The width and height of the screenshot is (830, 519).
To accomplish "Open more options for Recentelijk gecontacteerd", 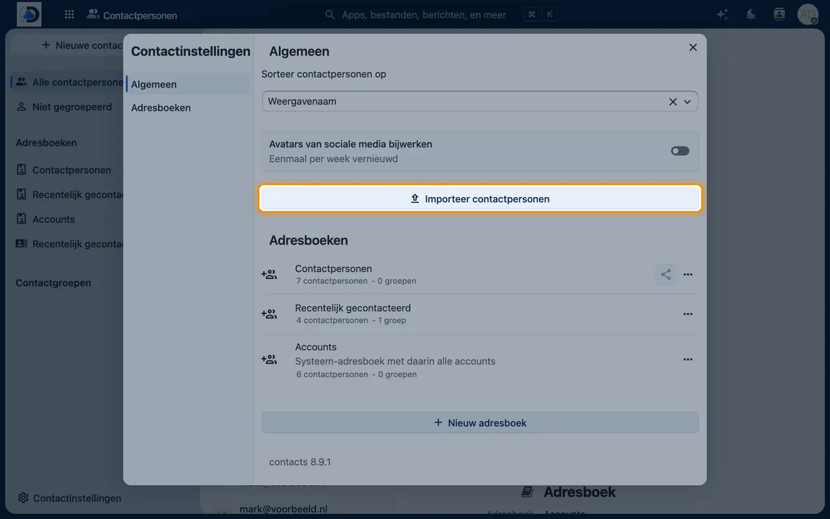I will [x=688, y=314].
